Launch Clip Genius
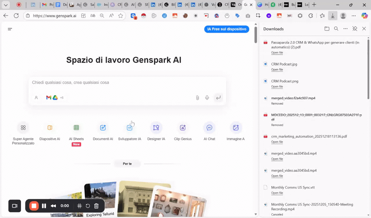Screen dimensions: 371x218 [x=183, y=132]
